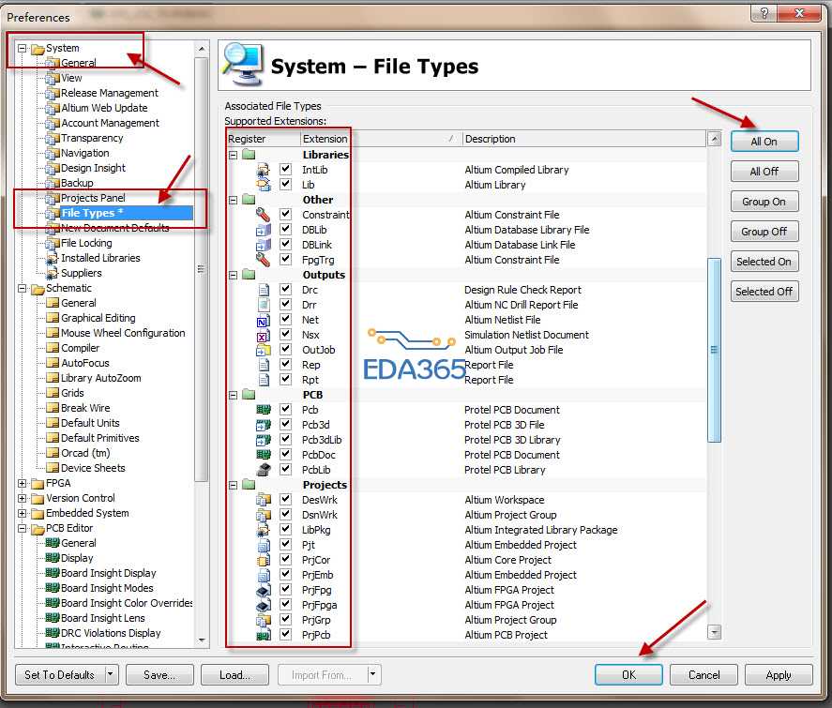
Task: Click the Register column header
Action: tap(264, 139)
